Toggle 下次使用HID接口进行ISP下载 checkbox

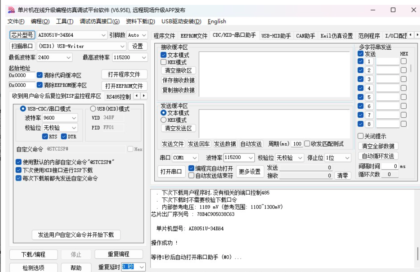point(18,170)
